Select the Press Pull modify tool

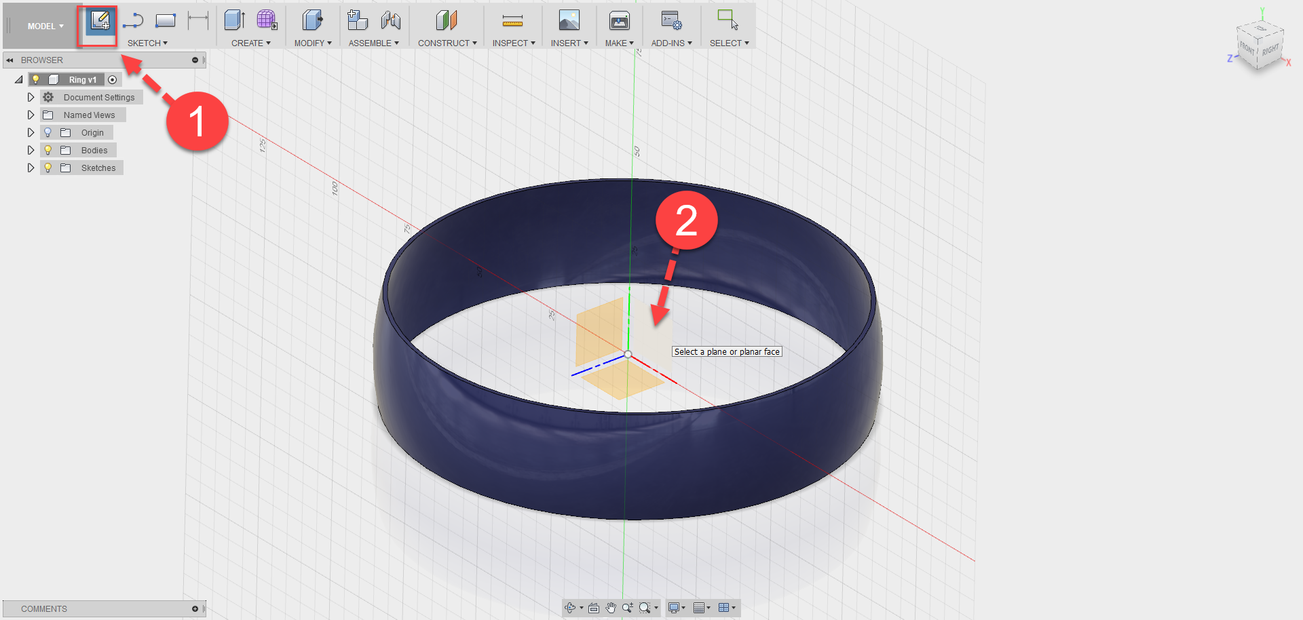(311, 21)
